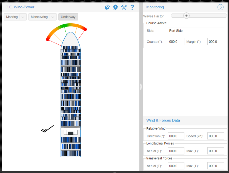229x173 pixels.
Task: Click the satellite dish sensor icon
Action: pos(107,7)
